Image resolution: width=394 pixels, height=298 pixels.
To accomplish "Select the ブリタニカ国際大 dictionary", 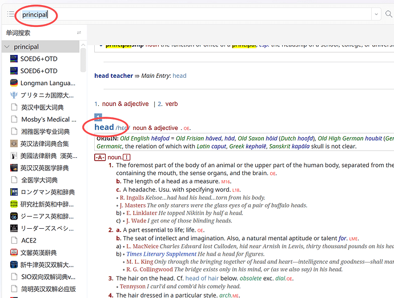I will click(x=47, y=95).
